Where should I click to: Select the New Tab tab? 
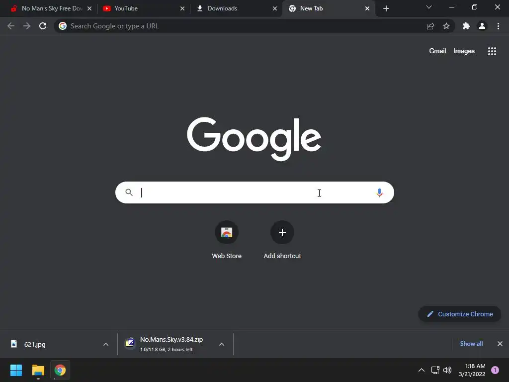[328, 8]
